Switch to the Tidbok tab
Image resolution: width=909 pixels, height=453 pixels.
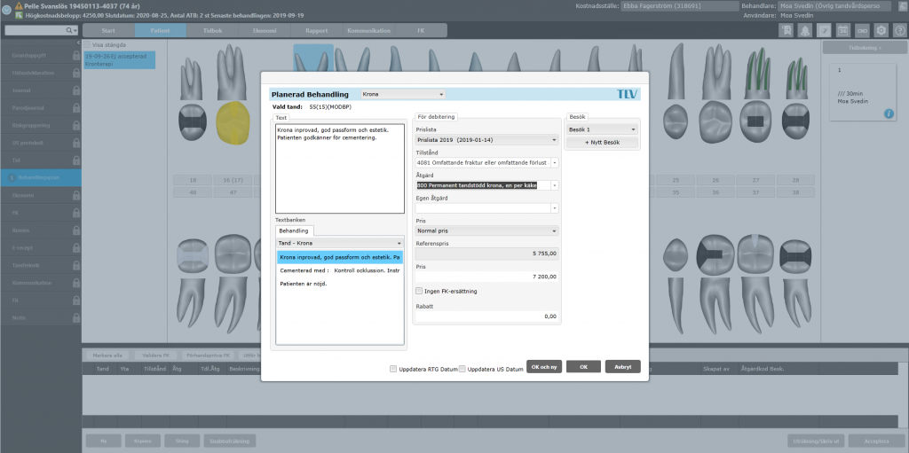(x=213, y=31)
